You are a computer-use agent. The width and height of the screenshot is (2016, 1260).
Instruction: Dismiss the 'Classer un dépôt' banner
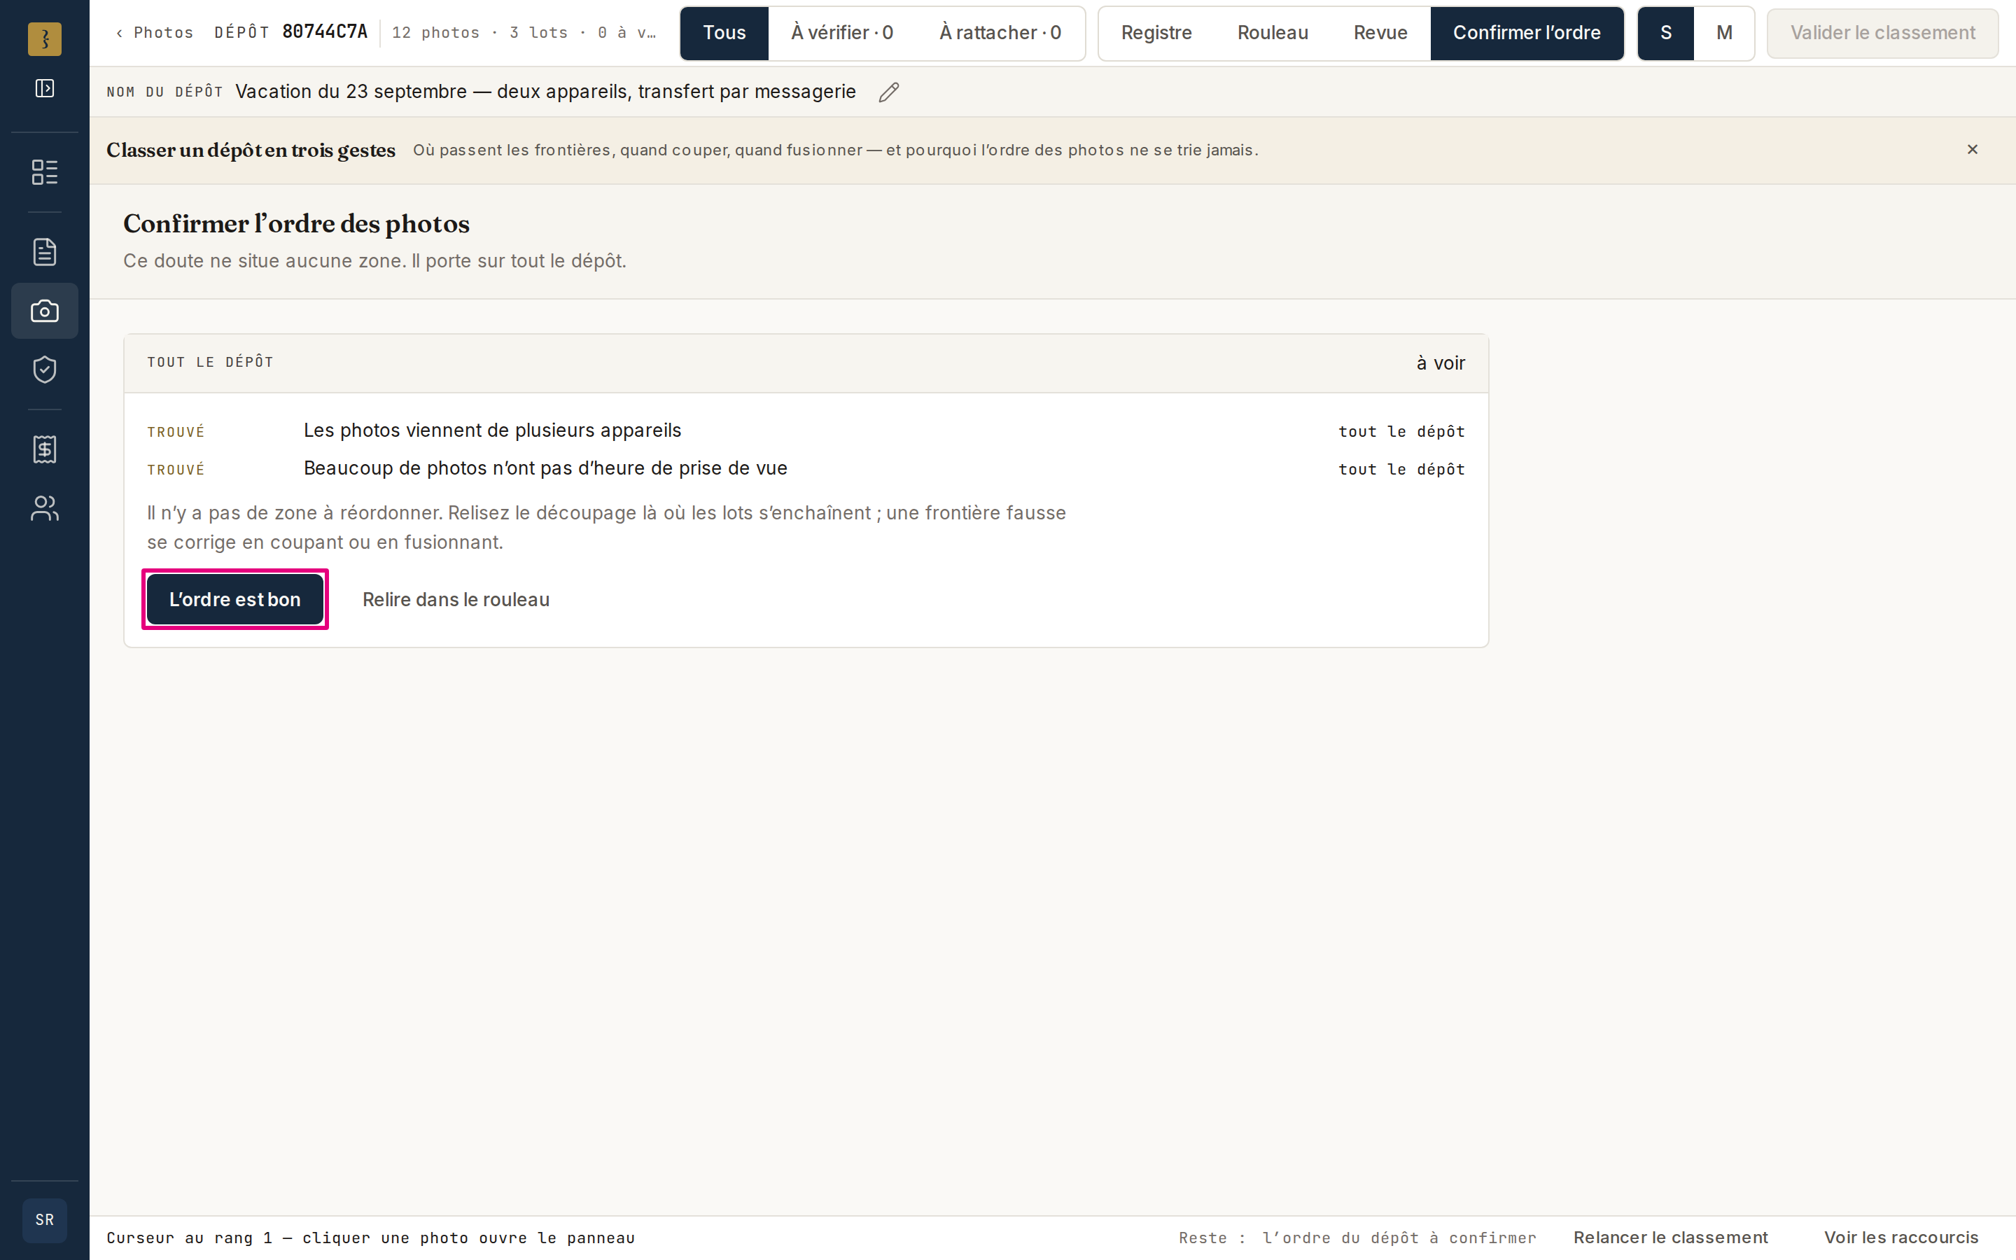click(x=1972, y=149)
